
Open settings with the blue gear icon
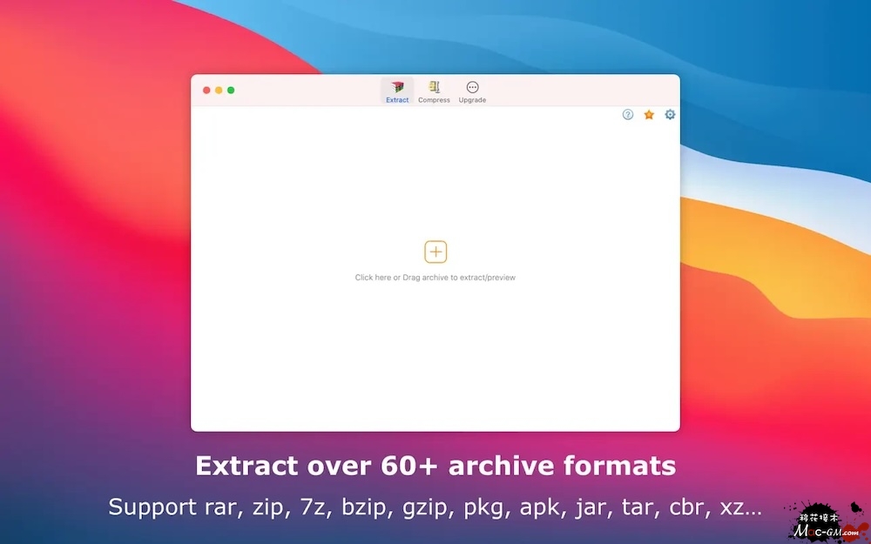(x=670, y=115)
